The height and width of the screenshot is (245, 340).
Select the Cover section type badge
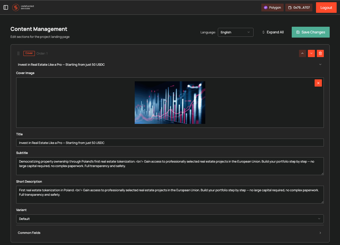pyautogui.click(x=29, y=53)
